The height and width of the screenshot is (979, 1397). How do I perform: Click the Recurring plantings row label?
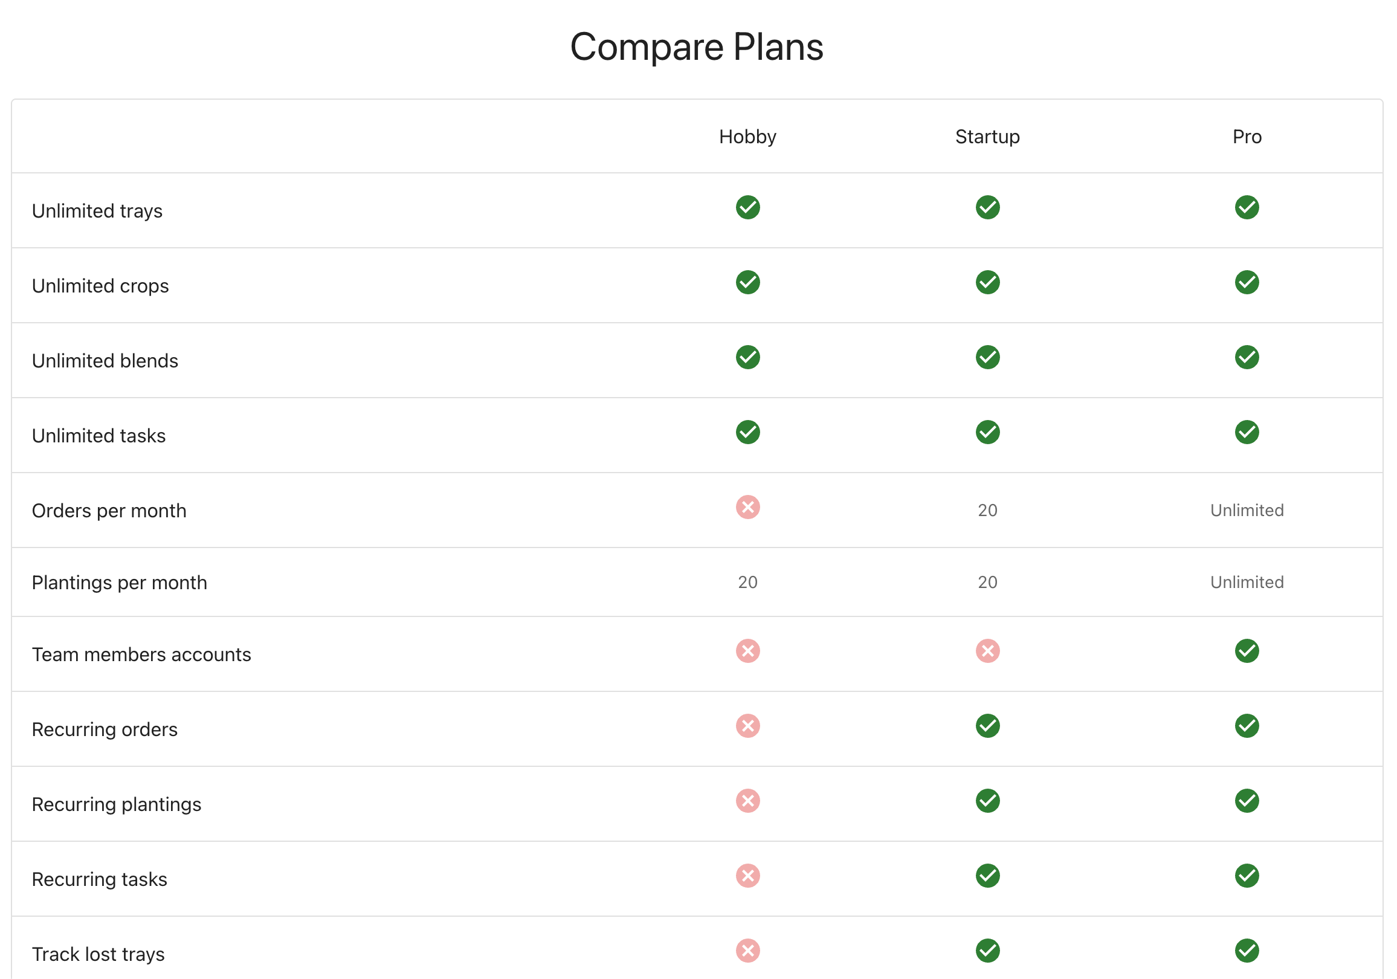116,804
